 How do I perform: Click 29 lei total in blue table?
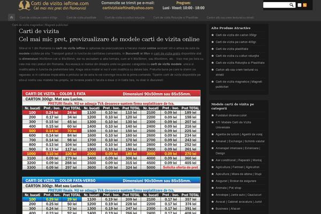(x=72, y=199)
